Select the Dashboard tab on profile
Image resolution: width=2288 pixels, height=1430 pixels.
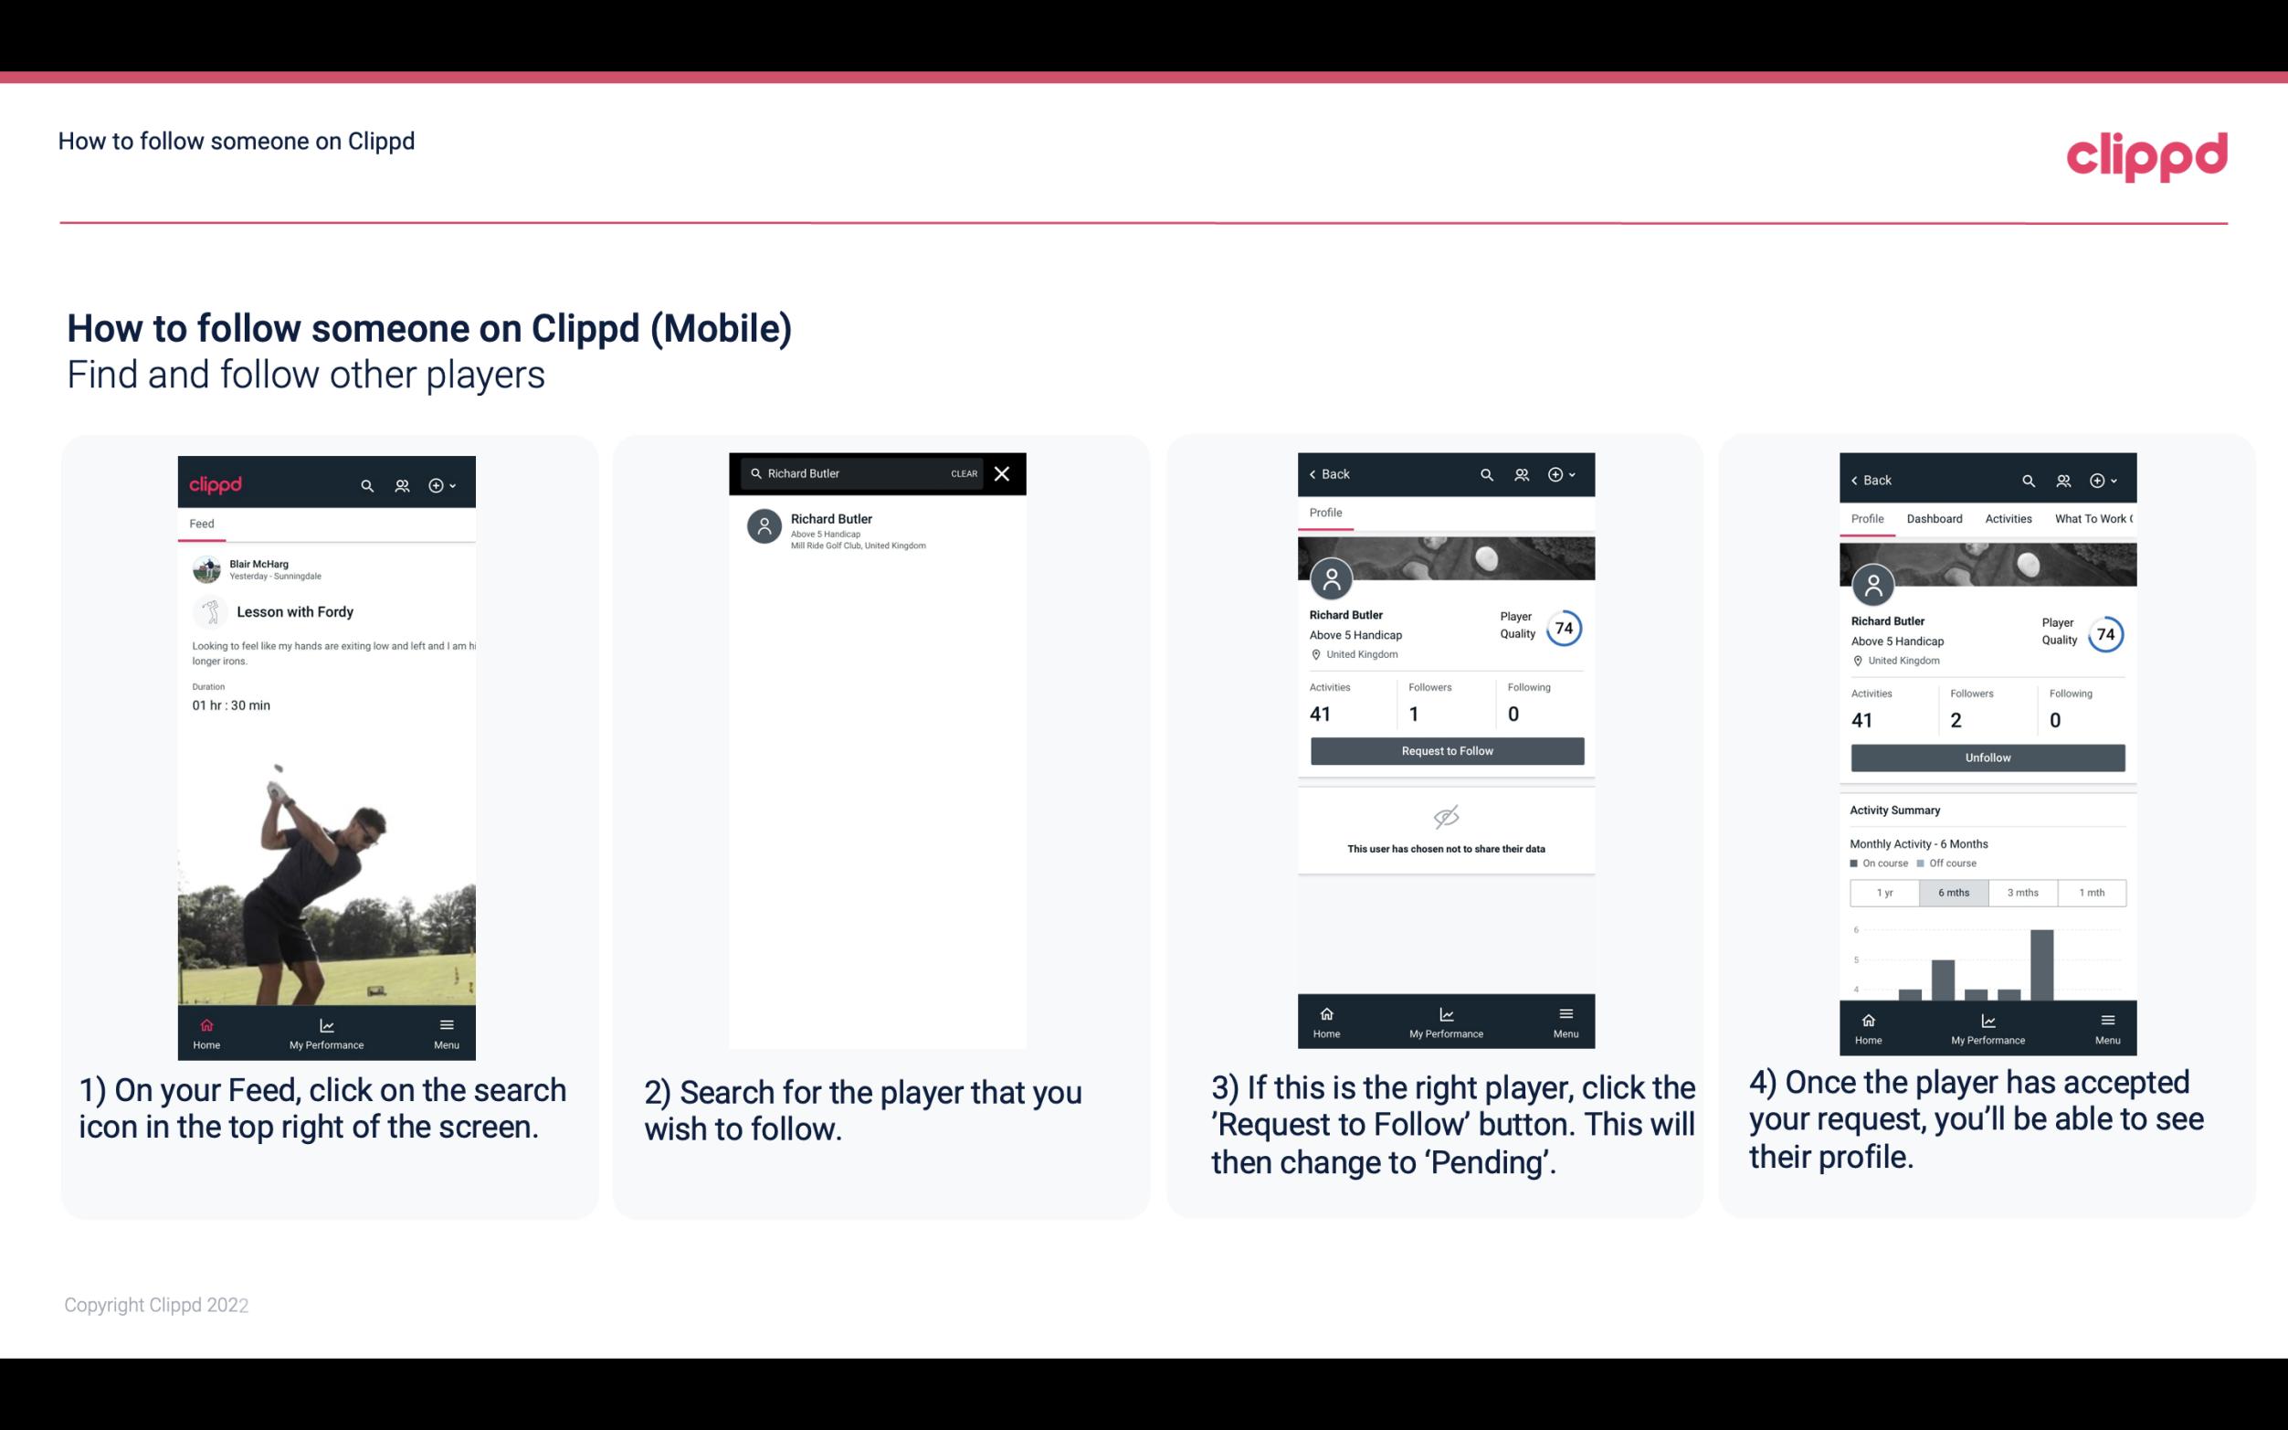(x=1935, y=517)
